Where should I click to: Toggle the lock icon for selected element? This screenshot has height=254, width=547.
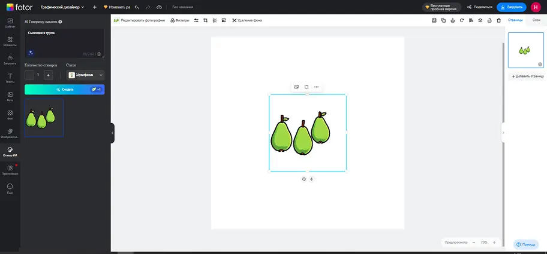coord(489,20)
